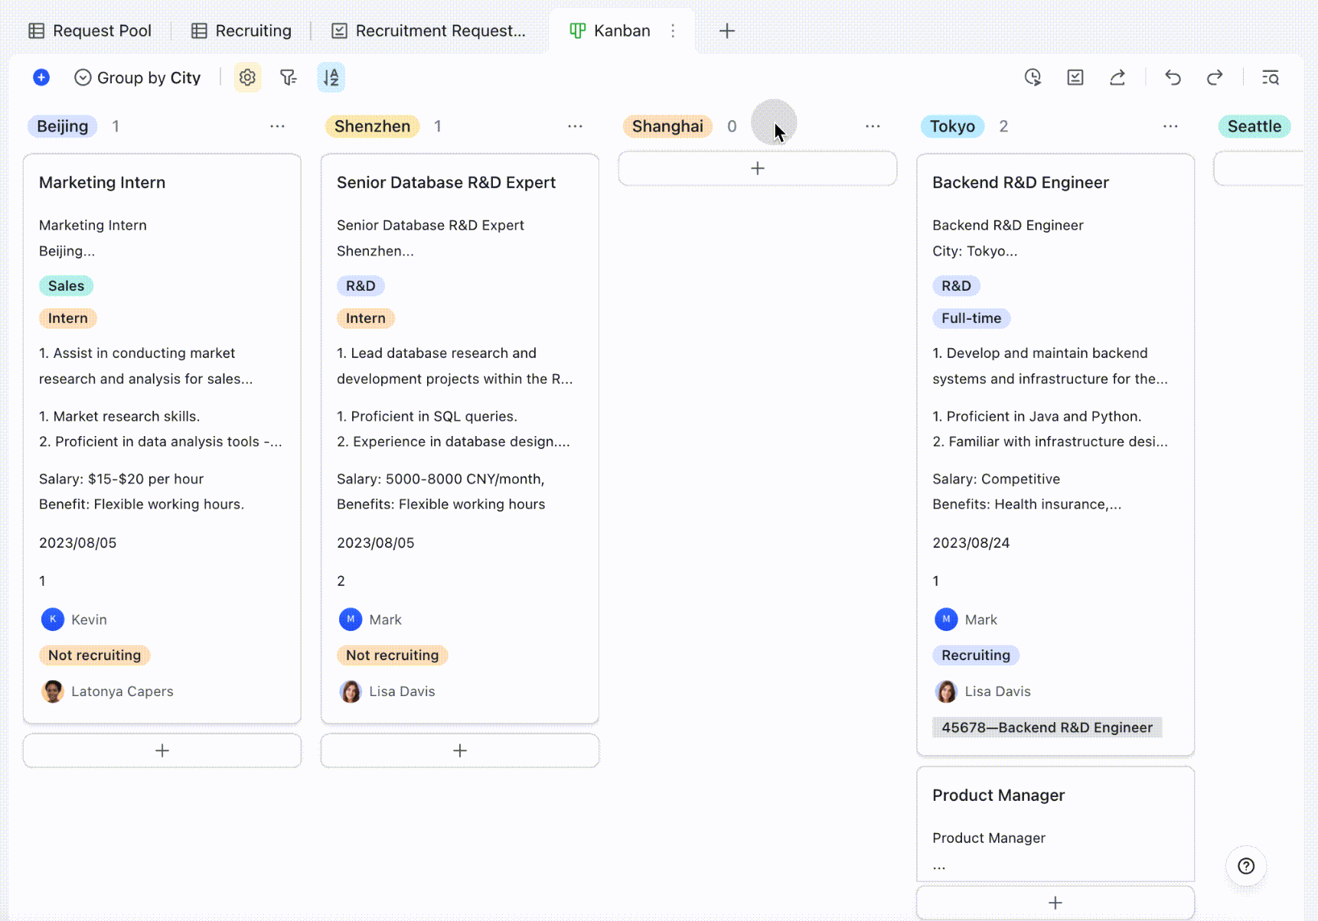Viewport: 1318px width, 921px height.
Task: Click the undo arrow icon
Action: point(1173,77)
